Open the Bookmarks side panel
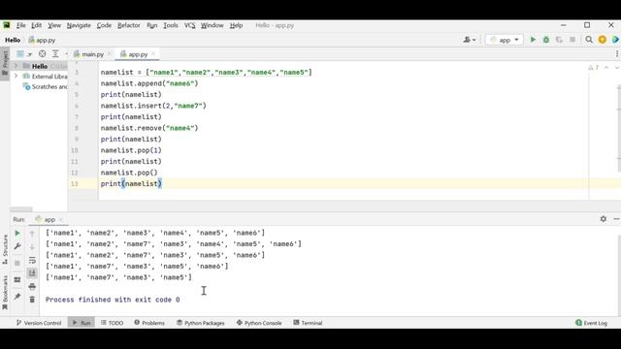Viewport: 621px width, 349px height. tap(5, 293)
